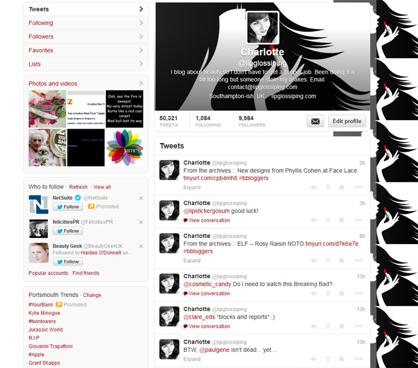View conversation with @lipstickergosum

tap(207, 220)
